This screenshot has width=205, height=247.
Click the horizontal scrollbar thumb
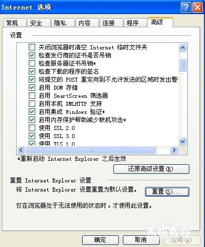(91, 150)
